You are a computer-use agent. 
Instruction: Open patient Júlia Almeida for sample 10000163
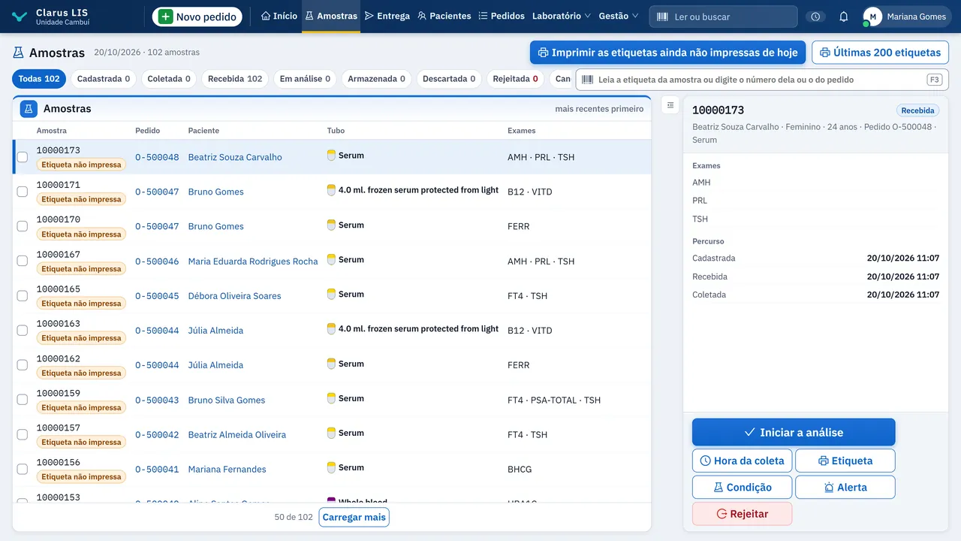(215, 331)
